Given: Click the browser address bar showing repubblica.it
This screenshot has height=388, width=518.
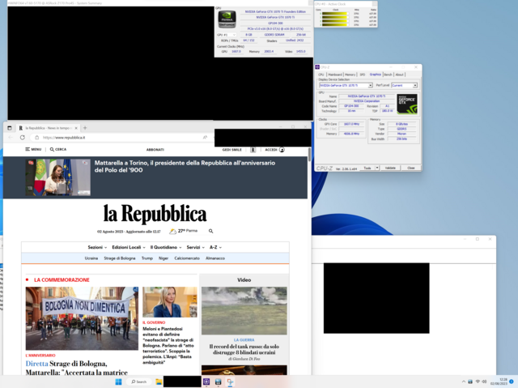Looking at the screenshot, I should coord(122,138).
